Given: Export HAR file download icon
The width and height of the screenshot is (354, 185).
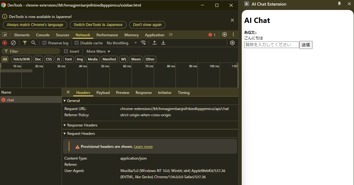Looking at the screenshot, I should coord(163,43).
